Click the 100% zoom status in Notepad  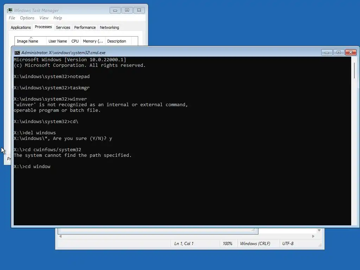227,244
